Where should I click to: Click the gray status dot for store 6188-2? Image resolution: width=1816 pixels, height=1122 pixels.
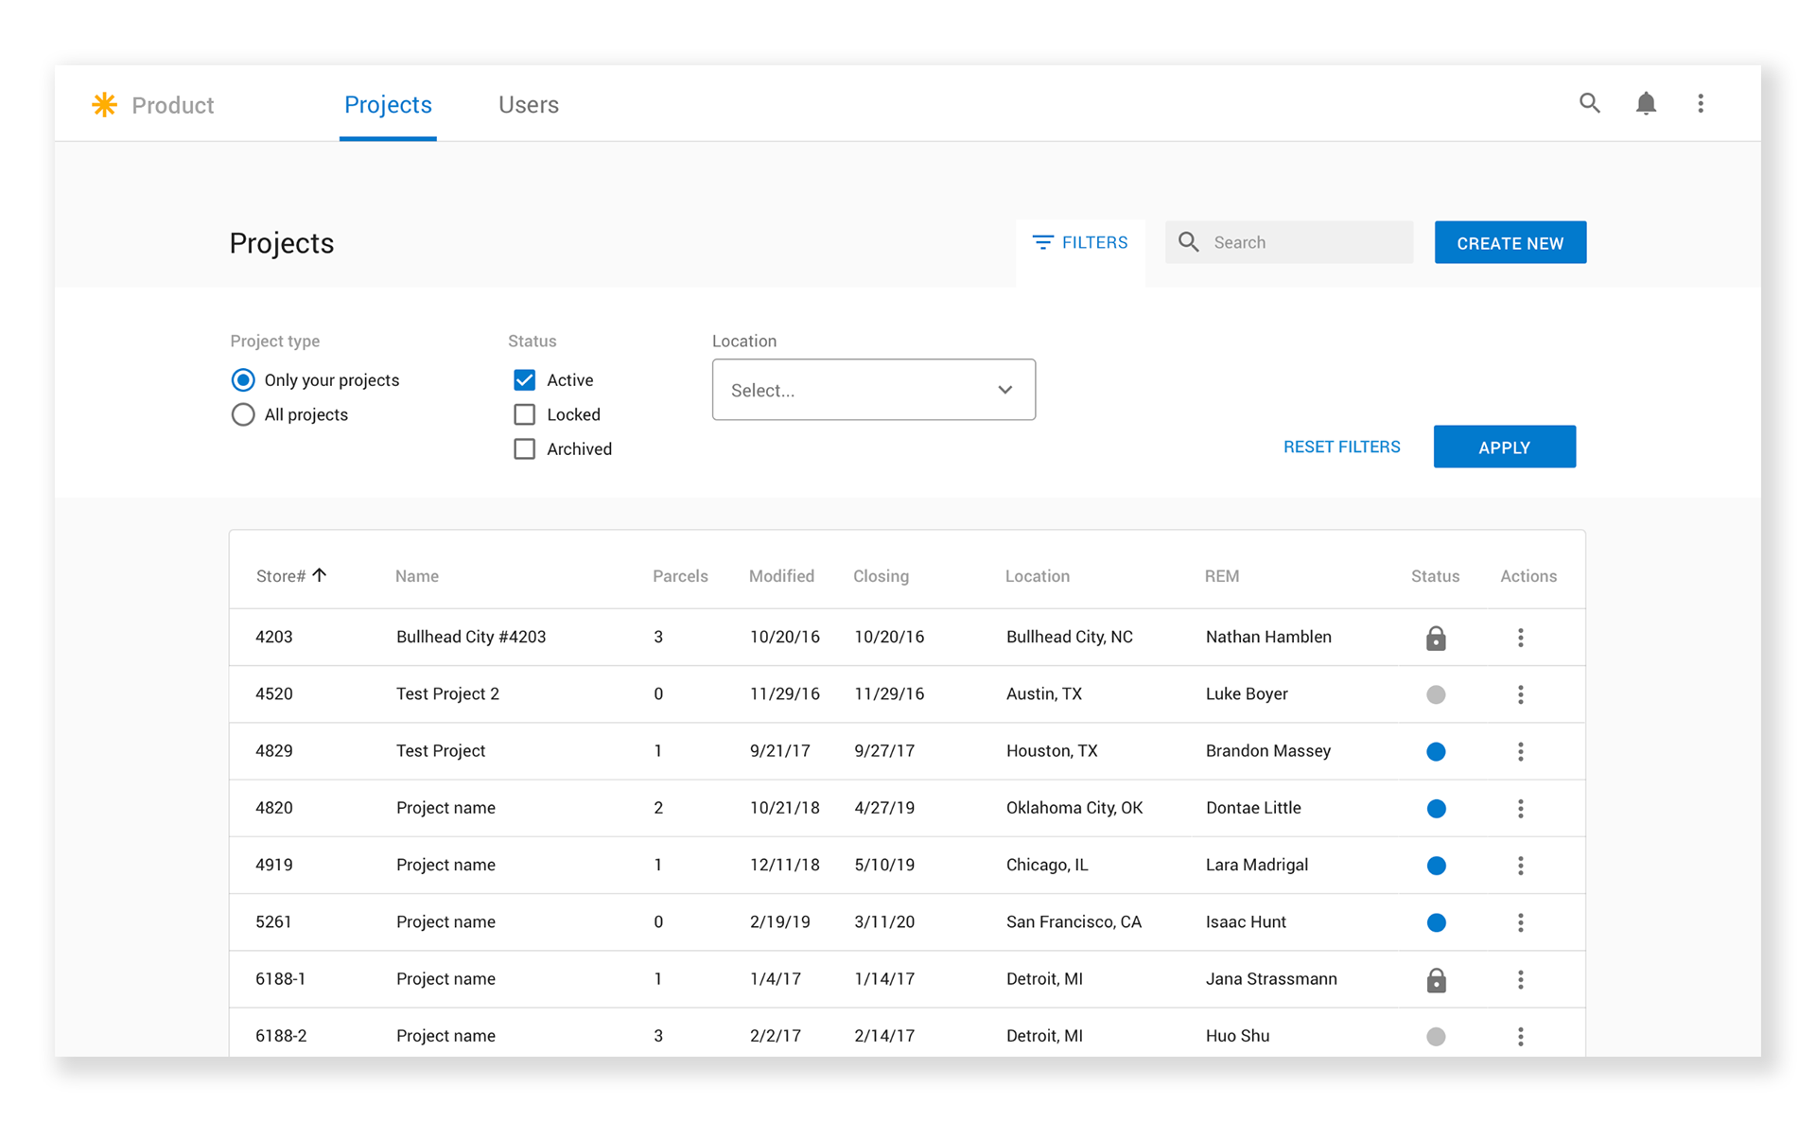click(x=1436, y=1036)
